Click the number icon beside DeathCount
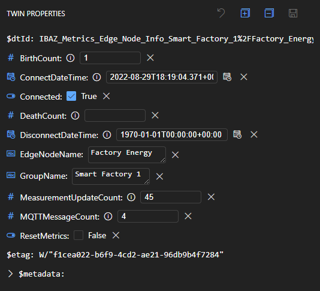The width and height of the screenshot is (320, 291). pos(11,115)
